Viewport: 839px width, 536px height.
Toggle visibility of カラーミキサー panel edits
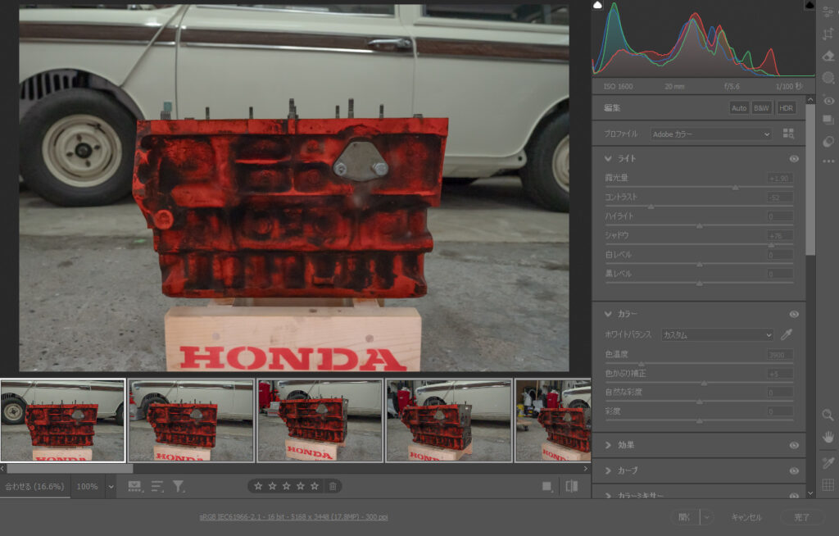click(x=794, y=496)
